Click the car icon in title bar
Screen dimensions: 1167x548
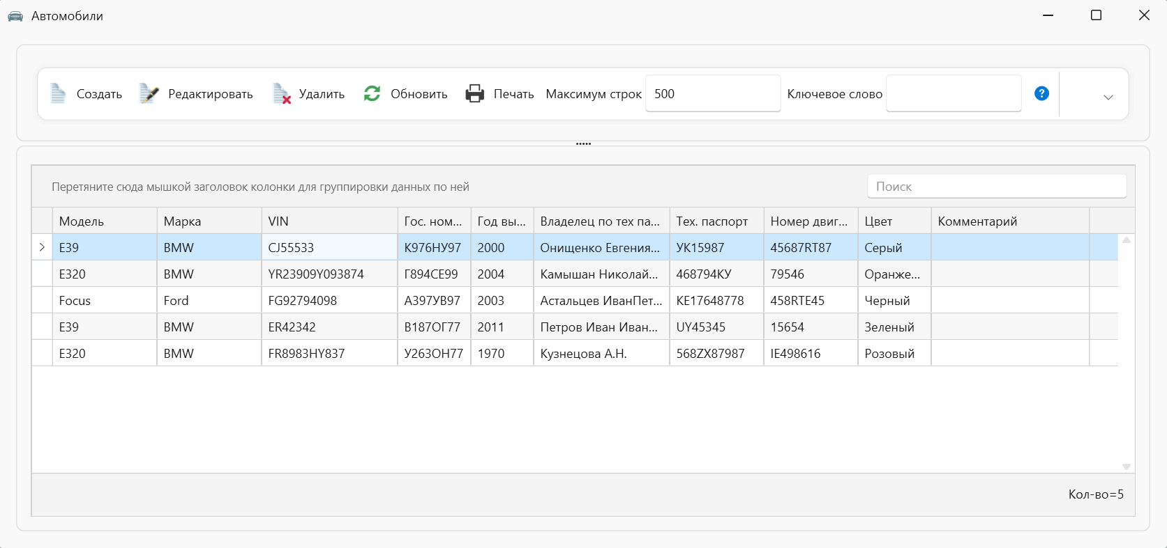pyautogui.click(x=15, y=16)
